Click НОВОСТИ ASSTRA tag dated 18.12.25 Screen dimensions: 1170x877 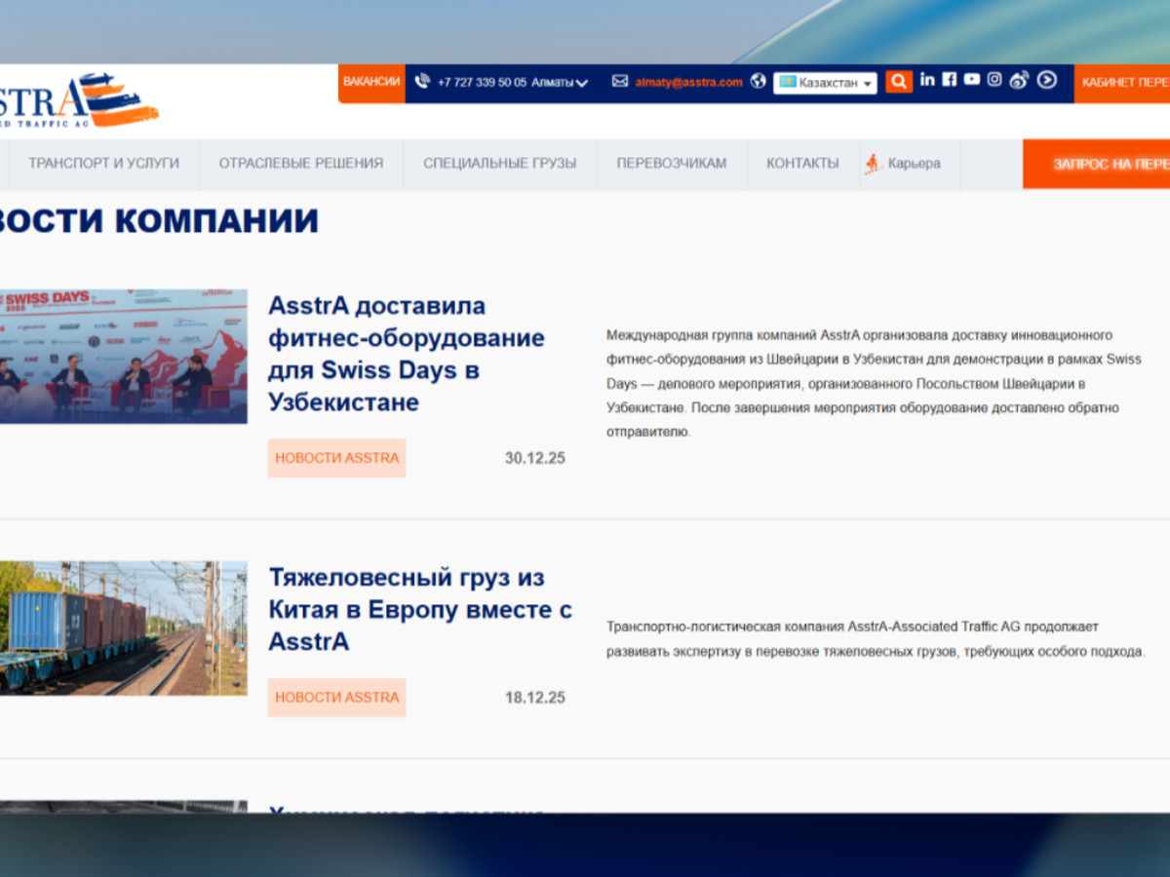(x=337, y=698)
